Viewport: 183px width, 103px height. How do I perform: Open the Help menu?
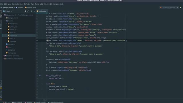62,4
